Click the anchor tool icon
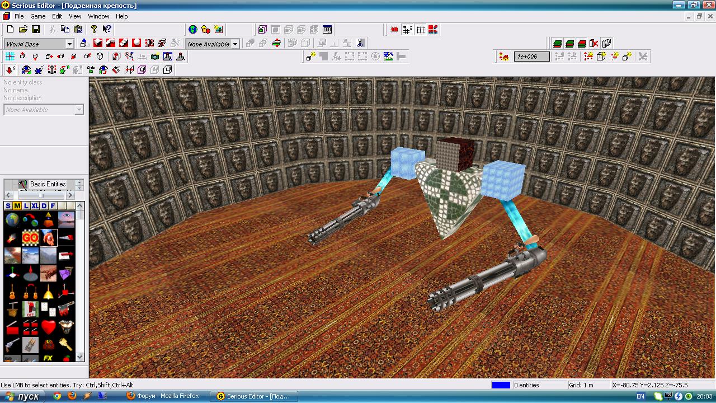 [52, 69]
